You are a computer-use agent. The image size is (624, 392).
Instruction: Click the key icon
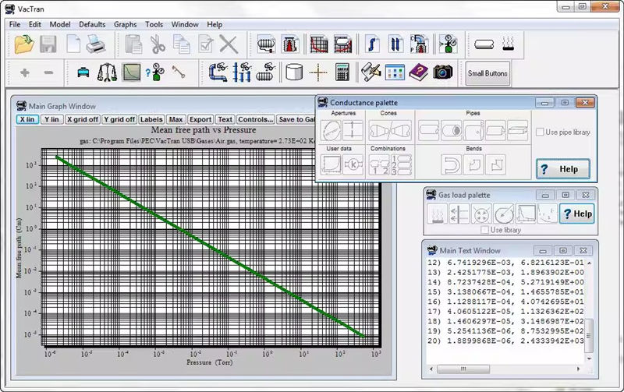[x=179, y=72]
